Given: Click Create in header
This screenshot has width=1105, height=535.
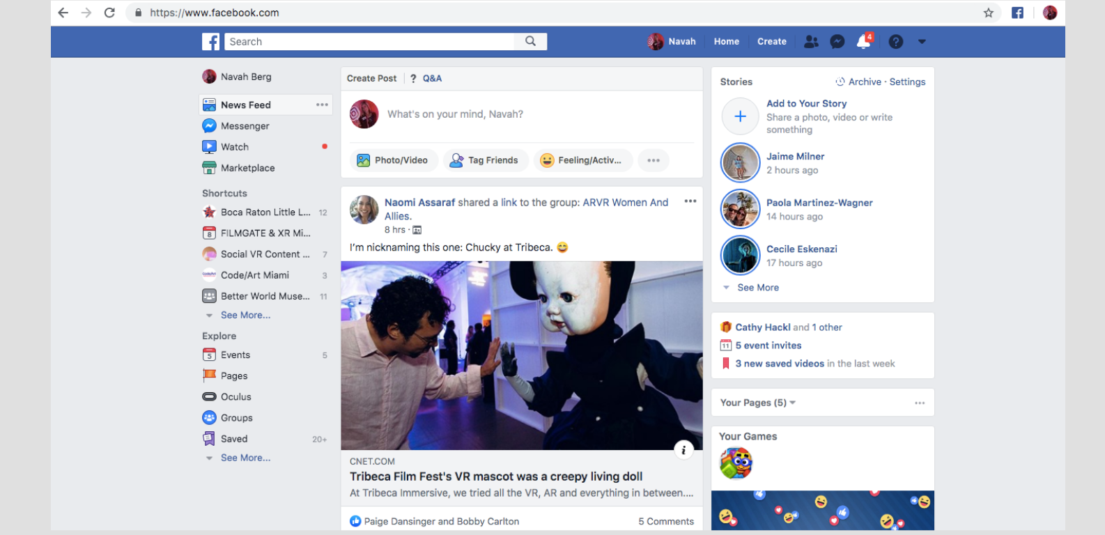Looking at the screenshot, I should pyautogui.click(x=772, y=42).
